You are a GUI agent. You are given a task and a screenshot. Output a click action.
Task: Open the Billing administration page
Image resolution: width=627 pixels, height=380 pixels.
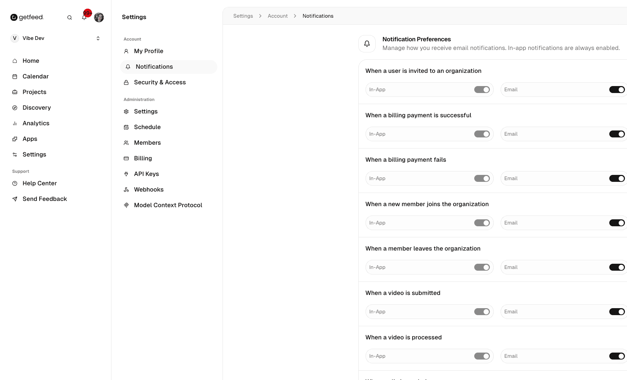click(143, 158)
